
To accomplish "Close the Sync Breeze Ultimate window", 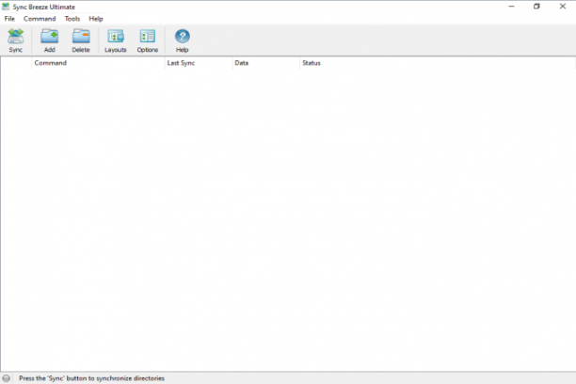I will coord(563,7).
